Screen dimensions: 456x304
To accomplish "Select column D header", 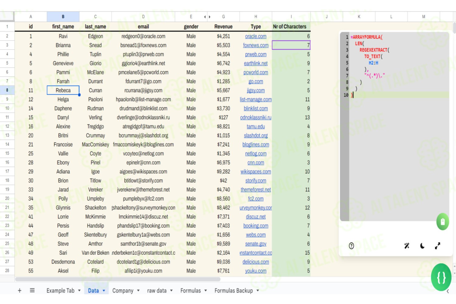I will [x=143, y=17].
